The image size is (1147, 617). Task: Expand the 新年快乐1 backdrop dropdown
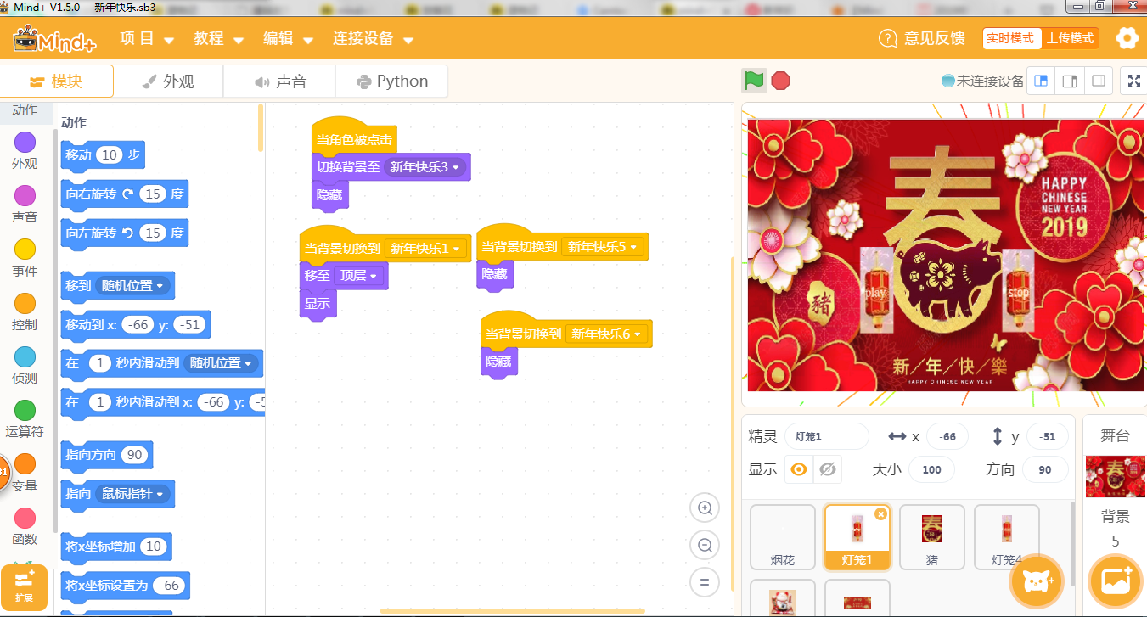pos(425,249)
